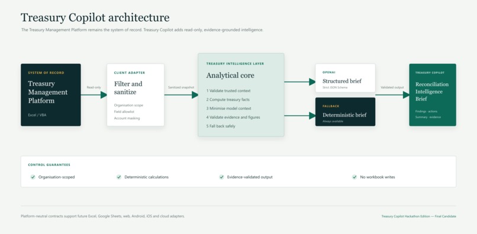This screenshot has width=477, height=234.
Task: Click the 'TREASURY COPILOT' label in the green card
Action: tap(430, 73)
